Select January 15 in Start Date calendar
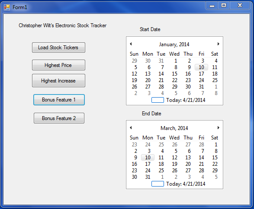 [x=174, y=74]
